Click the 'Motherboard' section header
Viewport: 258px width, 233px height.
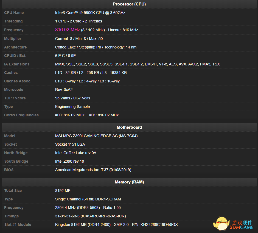[x=129, y=127]
